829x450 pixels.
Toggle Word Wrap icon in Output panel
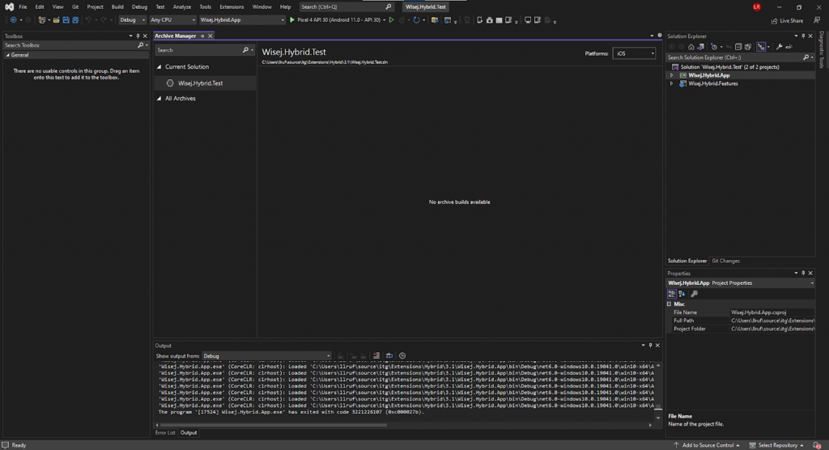[389, 356]
